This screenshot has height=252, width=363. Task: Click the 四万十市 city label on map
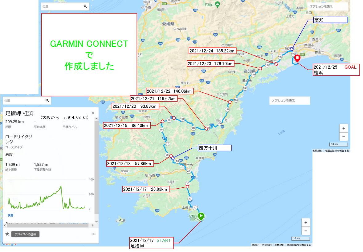(186, 165)
